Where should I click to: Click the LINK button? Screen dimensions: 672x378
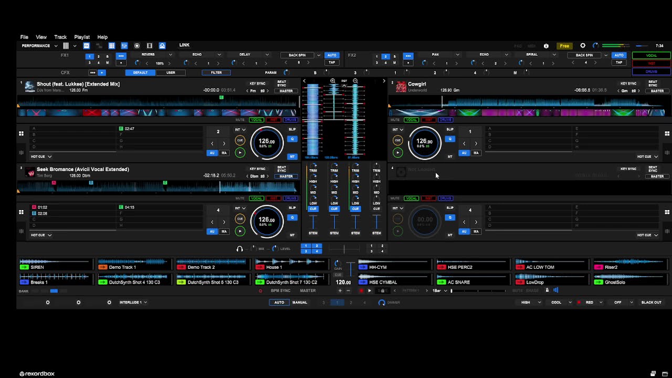184,45
